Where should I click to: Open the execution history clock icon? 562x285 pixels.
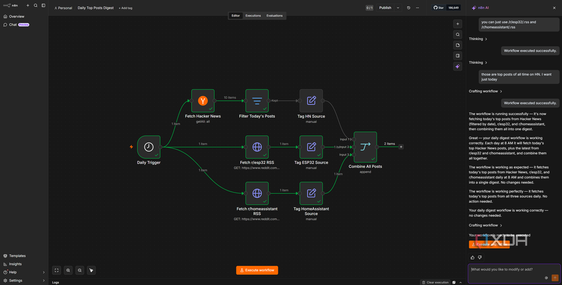point(409,8)
